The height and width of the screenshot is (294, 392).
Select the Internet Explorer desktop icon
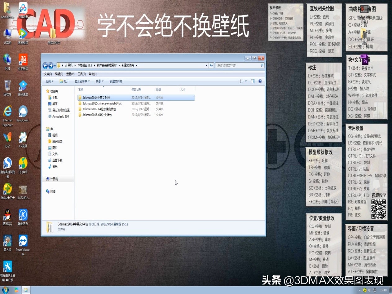pyautogui.click(x=7, y=116)
